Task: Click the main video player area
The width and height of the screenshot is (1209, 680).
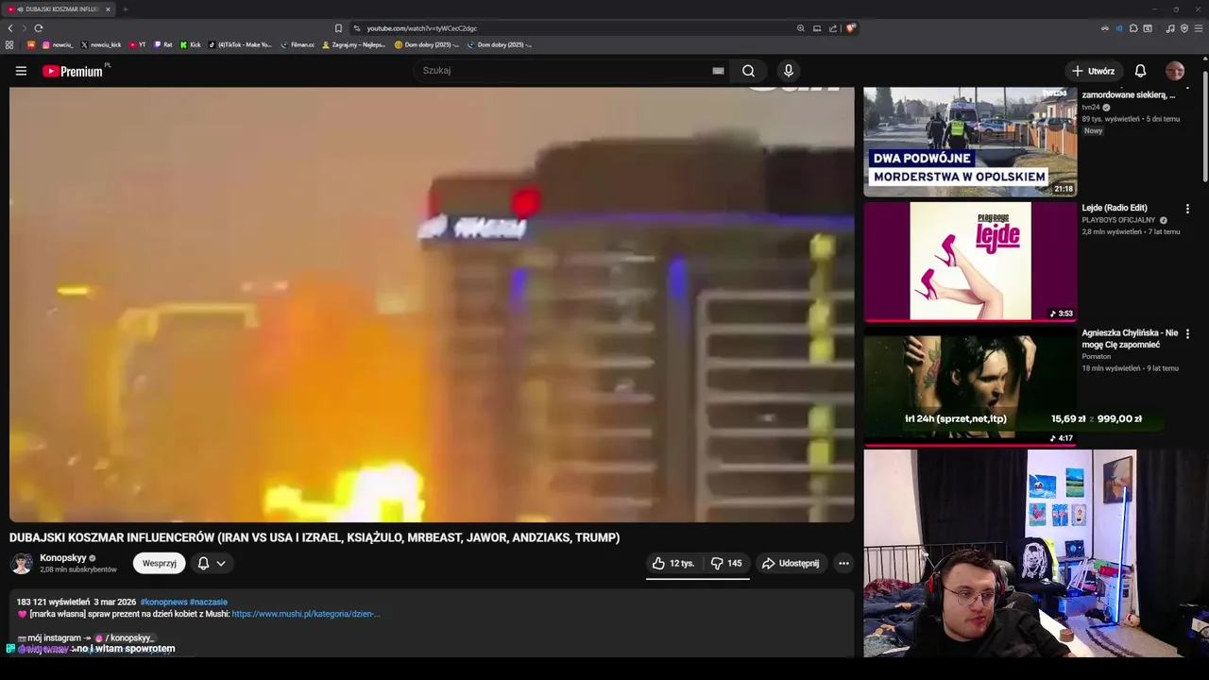Action: (x=432, y=304)
